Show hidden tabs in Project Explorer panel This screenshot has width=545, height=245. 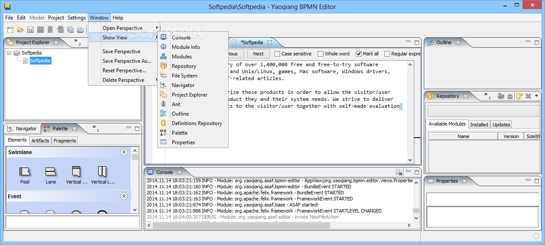pos(77,42)
